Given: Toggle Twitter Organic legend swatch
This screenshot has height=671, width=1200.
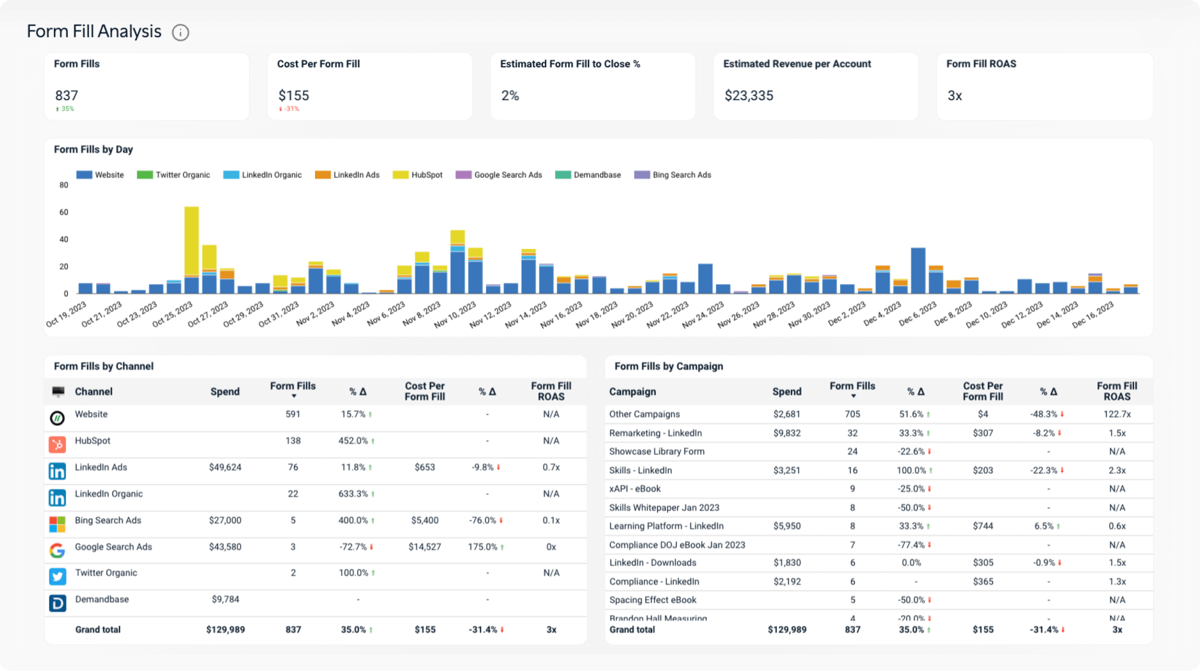Looking at the screenshot, I should click(145, 175).
